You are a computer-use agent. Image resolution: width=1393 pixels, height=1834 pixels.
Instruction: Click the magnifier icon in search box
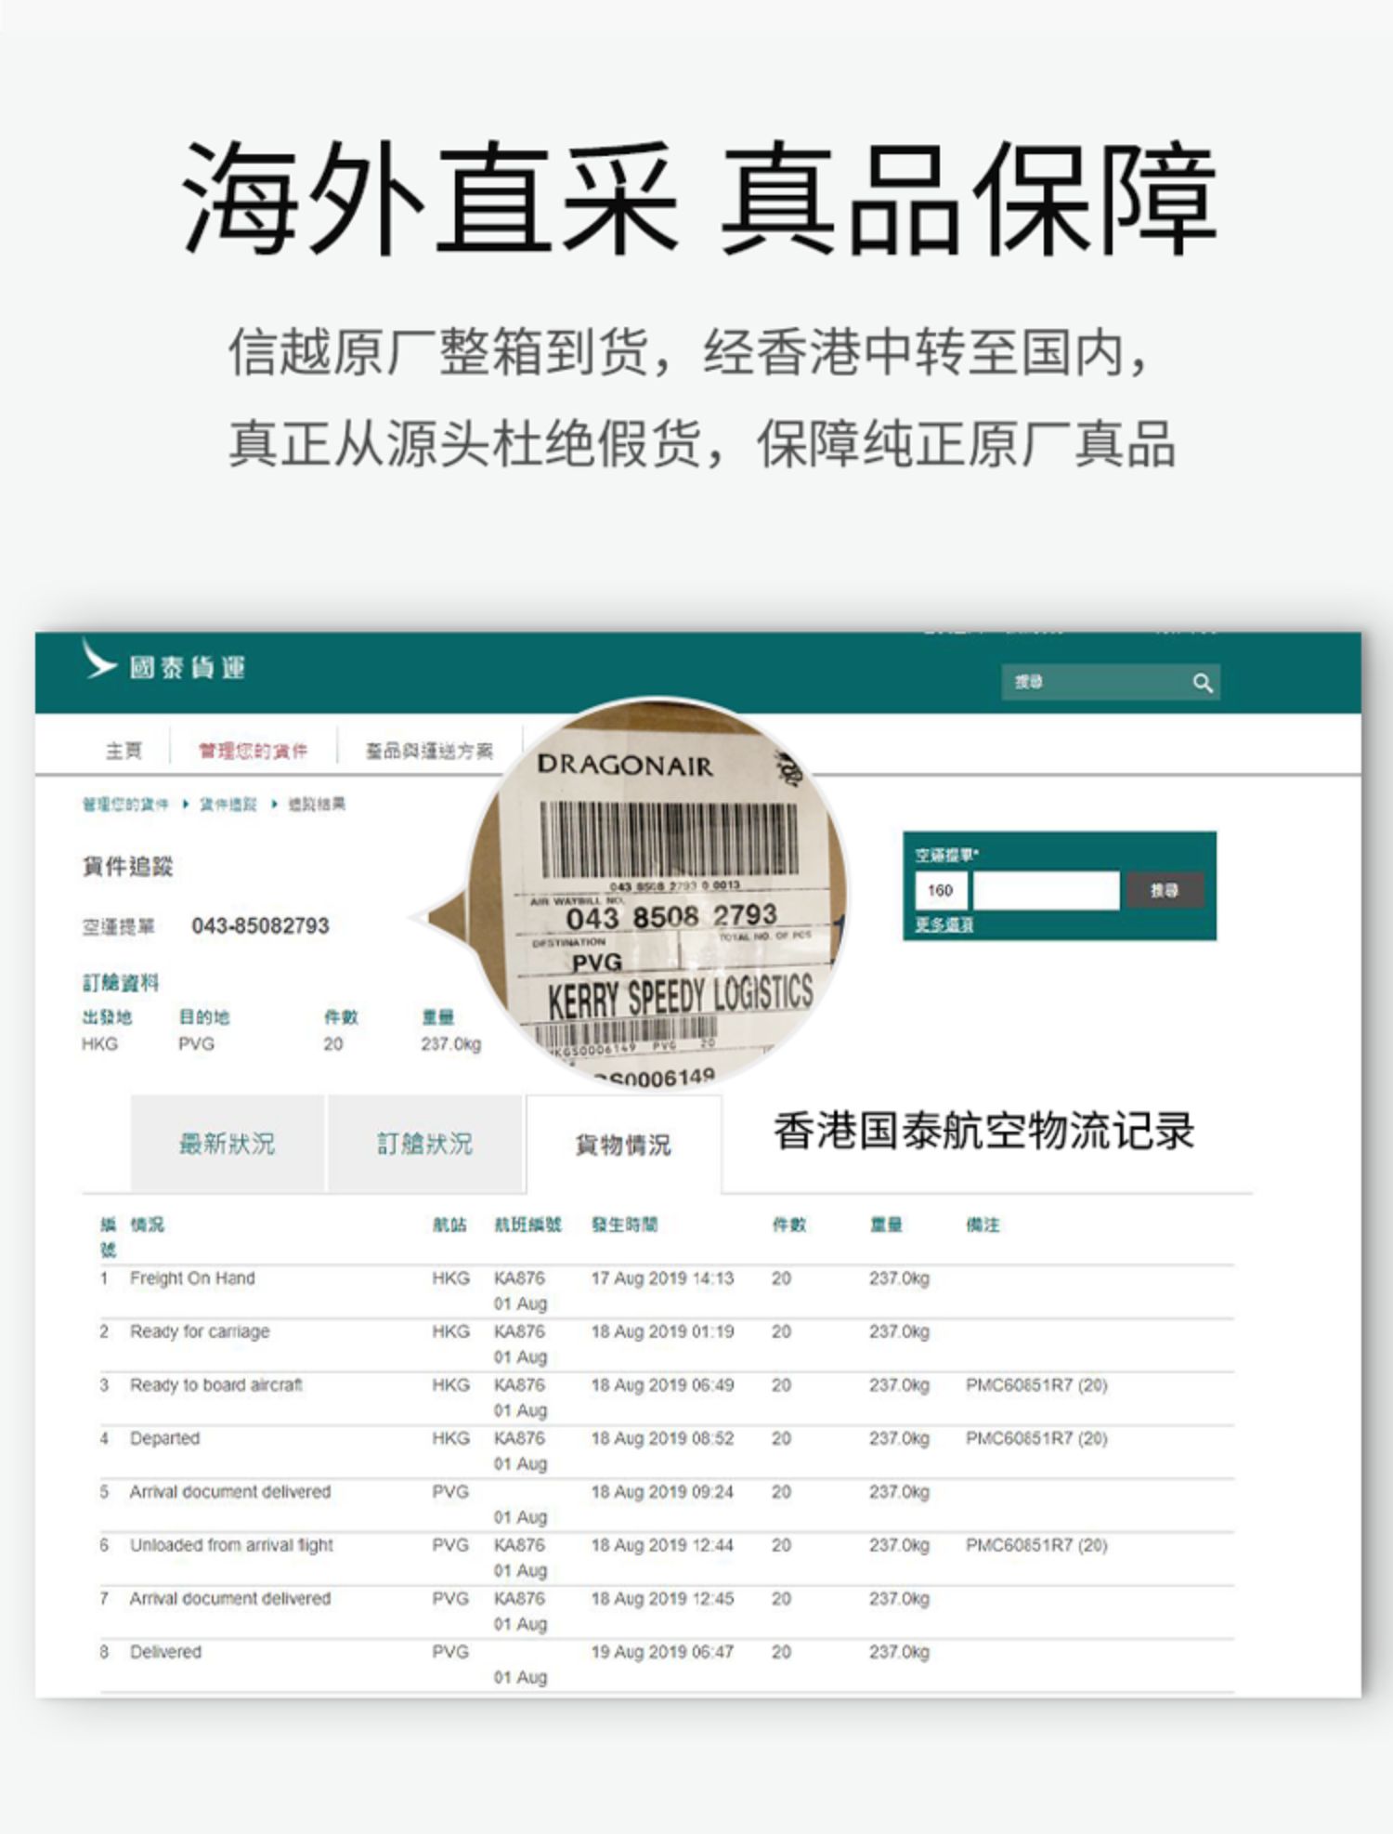[x=1203, y=683]
